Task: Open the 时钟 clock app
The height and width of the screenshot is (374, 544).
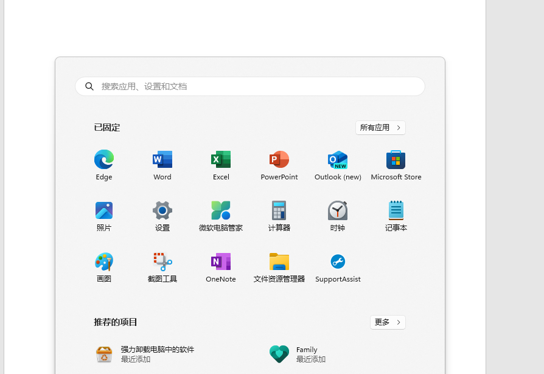Action: [338, 211]
